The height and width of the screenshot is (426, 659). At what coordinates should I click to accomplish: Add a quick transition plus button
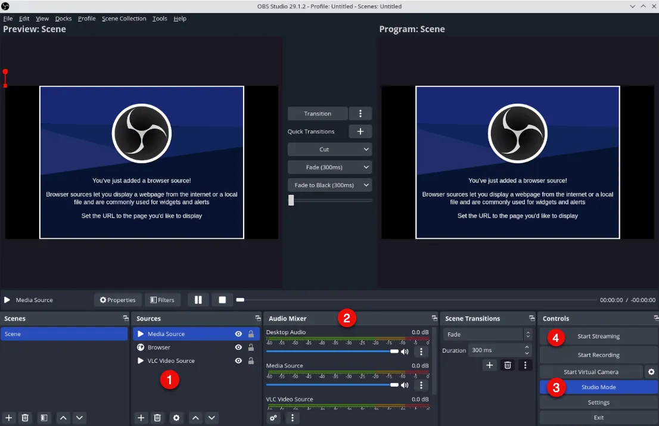(360, 132)
